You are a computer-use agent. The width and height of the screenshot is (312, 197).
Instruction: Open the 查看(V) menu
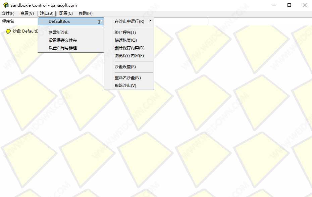click(27, 13)
